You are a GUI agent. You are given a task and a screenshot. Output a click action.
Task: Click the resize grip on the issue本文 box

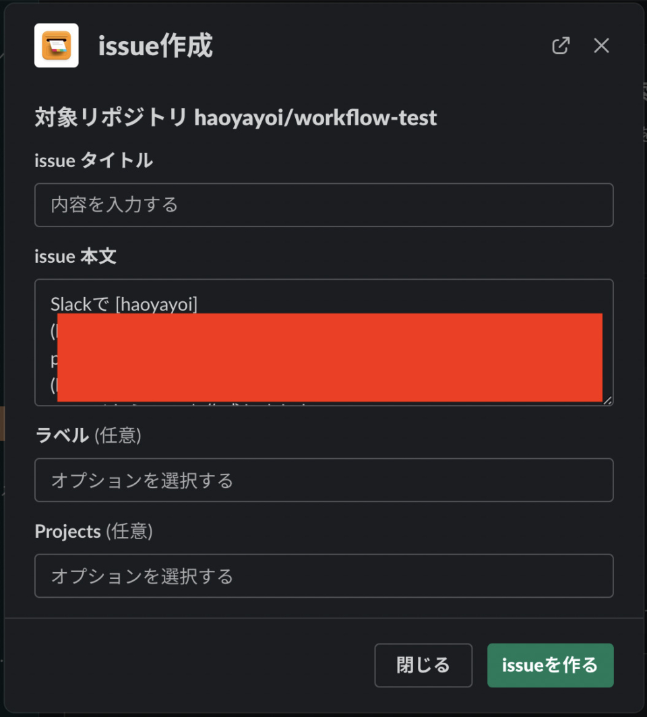[x=607, y=400]
